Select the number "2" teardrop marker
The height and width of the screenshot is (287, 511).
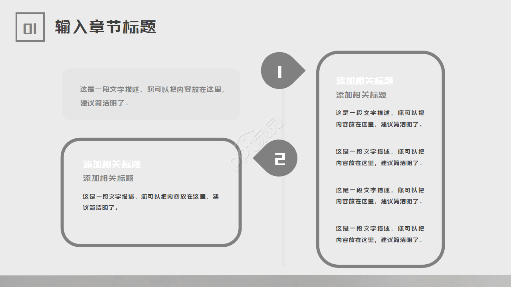(280, 158)
